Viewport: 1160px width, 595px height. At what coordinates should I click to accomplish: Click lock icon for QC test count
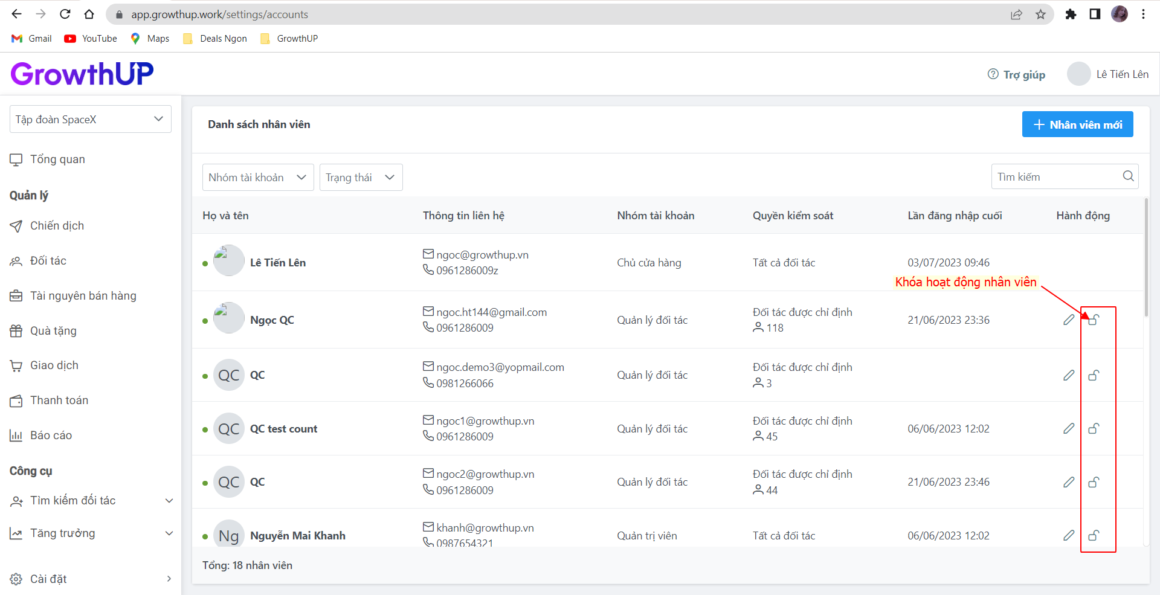pyautogui.click(x=1094, y=428)
